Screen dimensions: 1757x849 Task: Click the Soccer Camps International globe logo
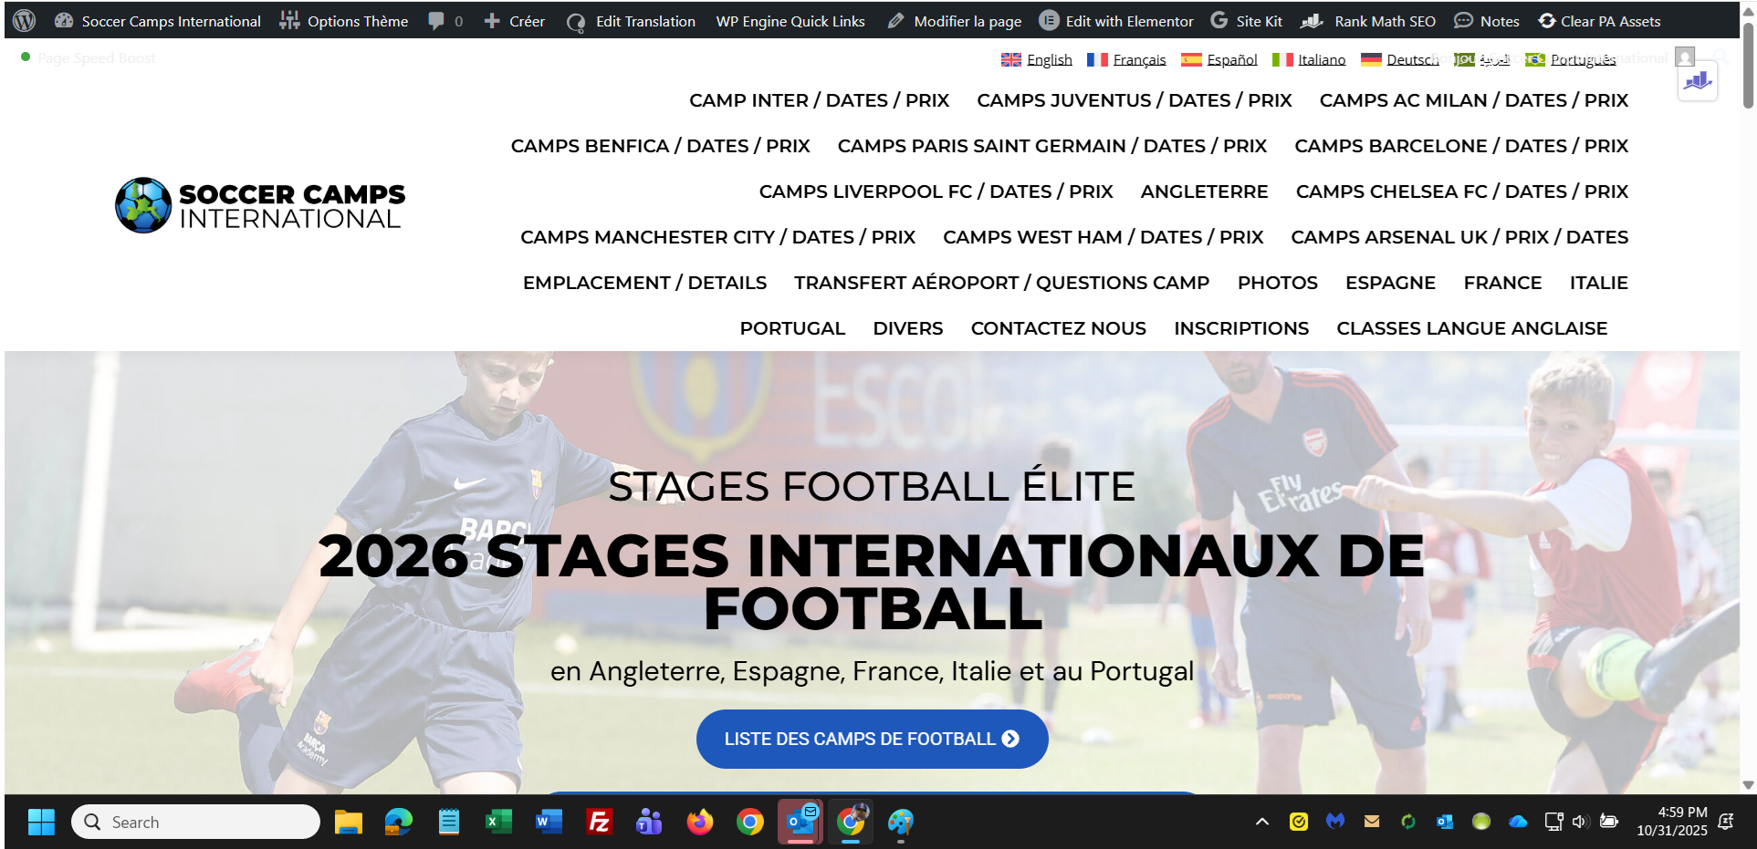[x=143, y=205]
